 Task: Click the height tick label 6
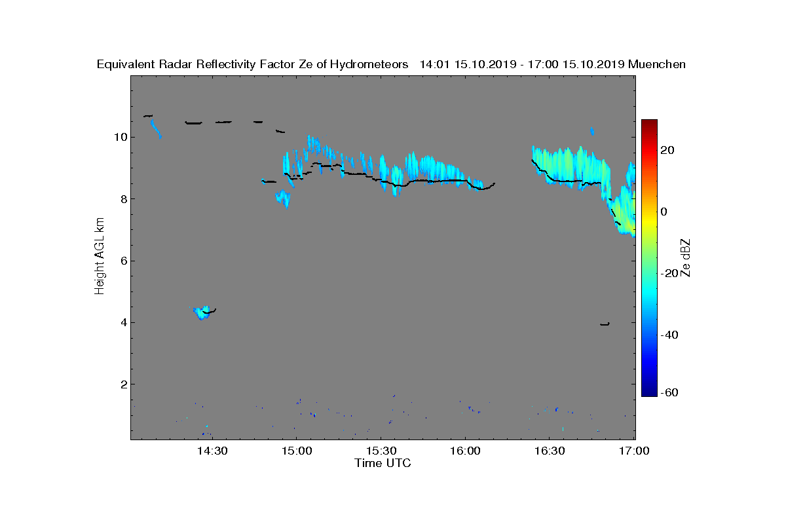pyautogui.click(x=123, y=261)
